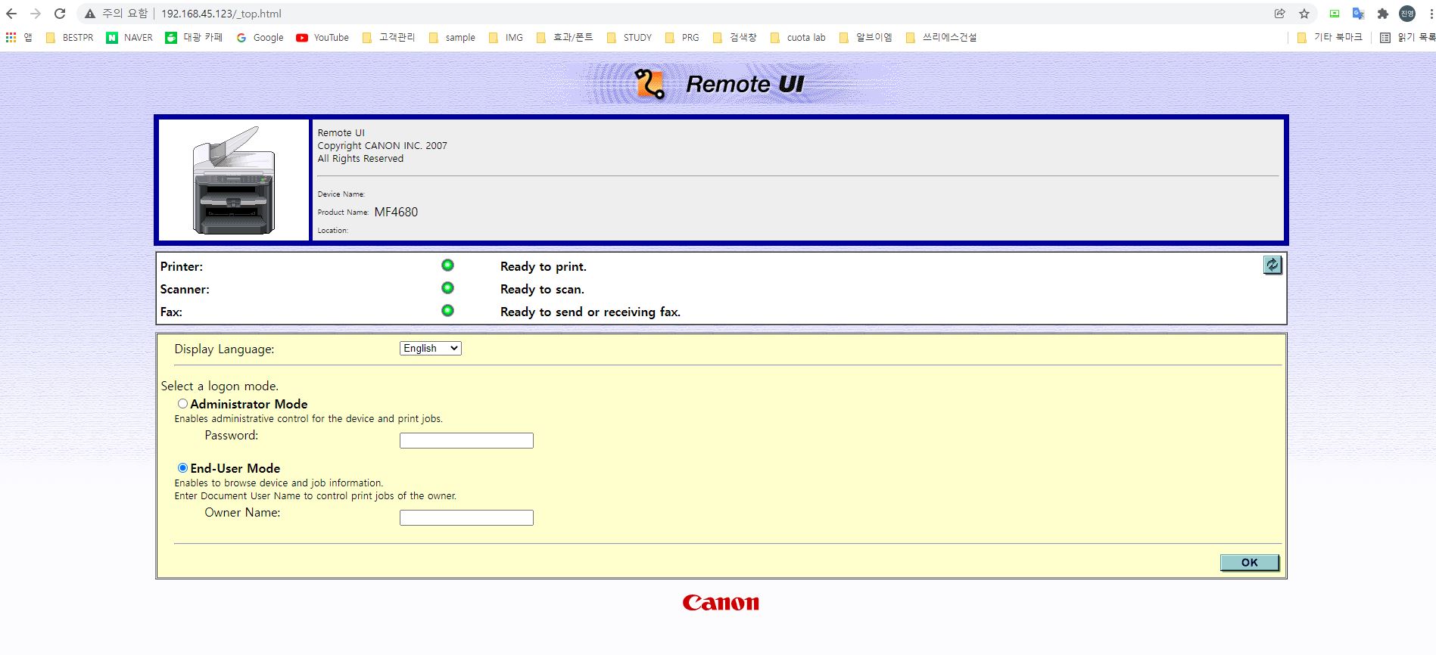This screenshot has height=655, width=1436.
Task: Click the green Scanner status indicator
Action: click(x=447, y=287)
